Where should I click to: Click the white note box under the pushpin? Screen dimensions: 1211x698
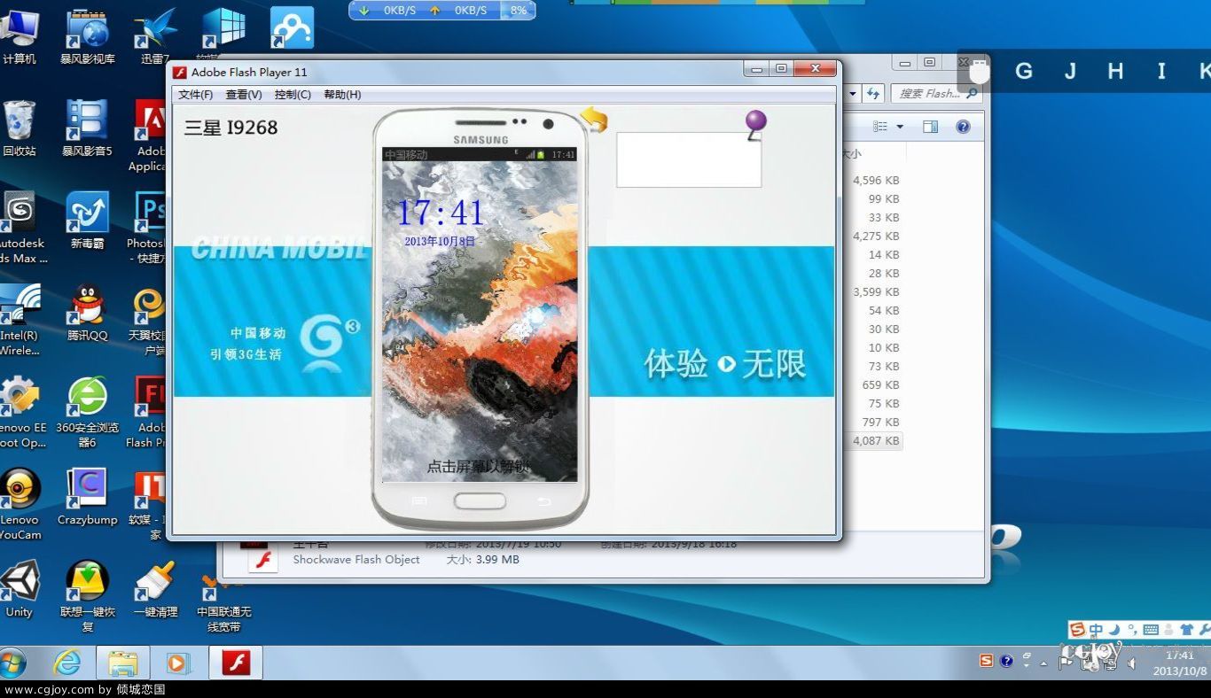(x=689, y=160)
